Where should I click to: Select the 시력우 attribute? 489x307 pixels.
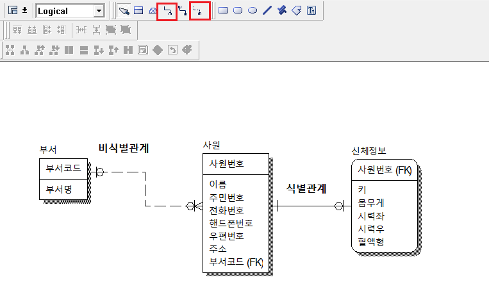pyautogui.click(x=371, y=229)
